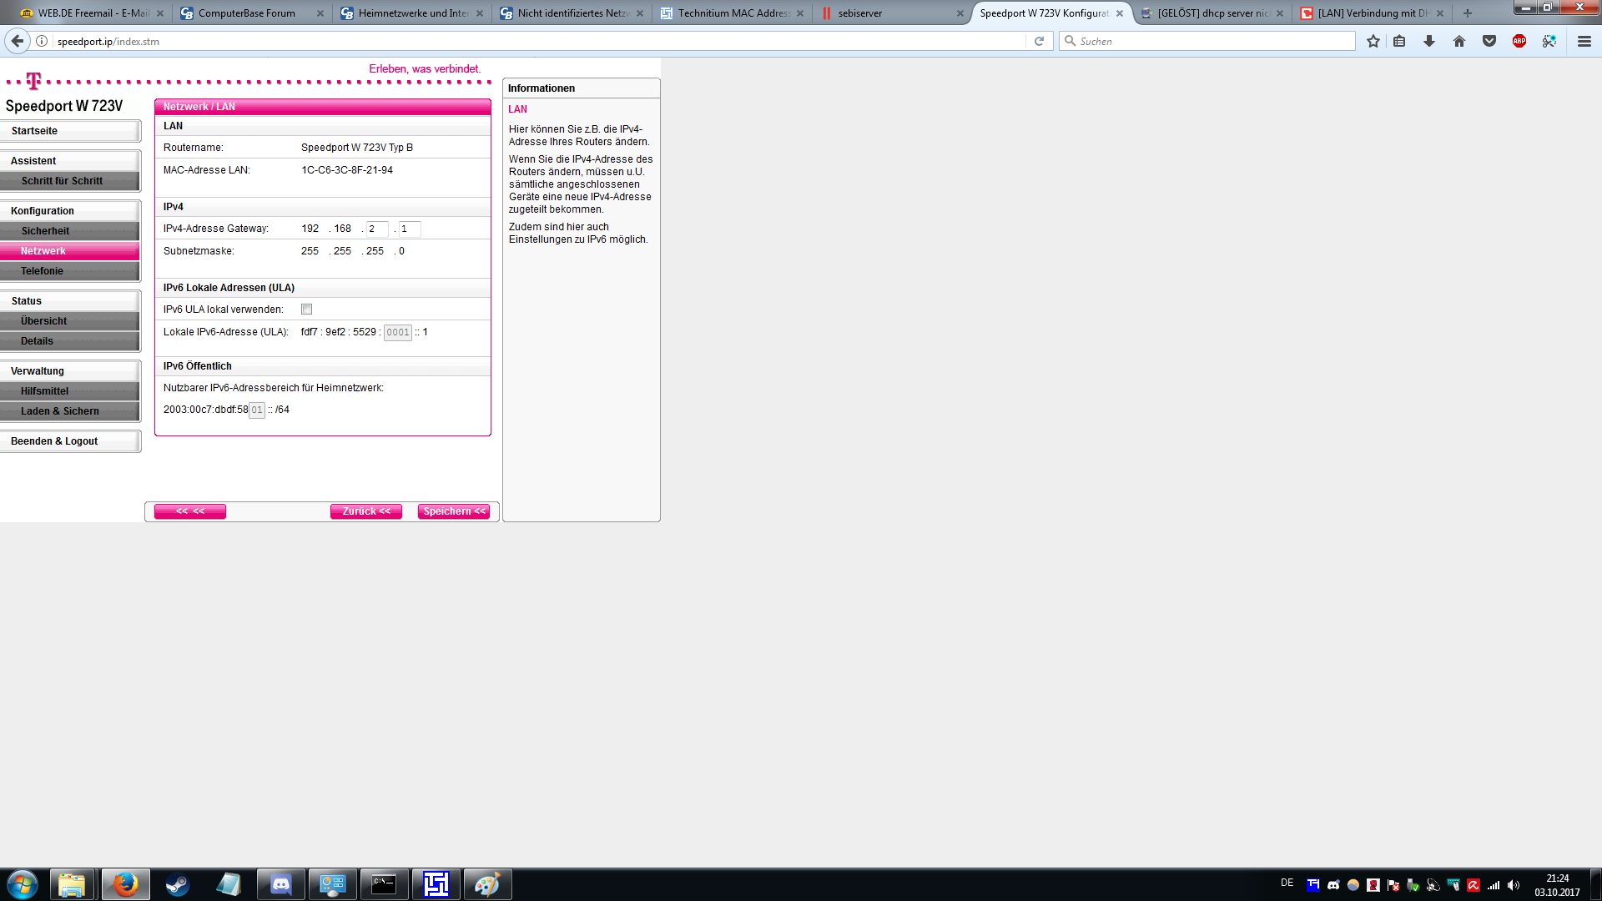The height and width of the screenshot is (901, 1602).
Task: Click the third IPv4 gateway octet field
Action: tap(376, 229)
